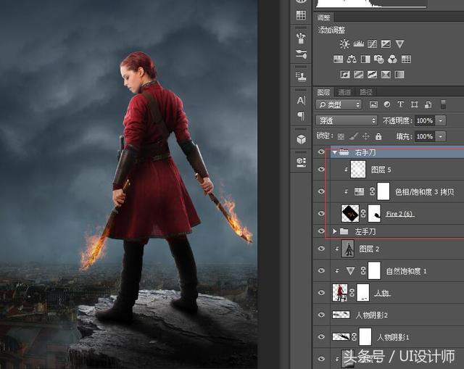Select the 自然饱和度 1 mask thumbnail
The height and width of the screenshot is (369, 464).
374,270
